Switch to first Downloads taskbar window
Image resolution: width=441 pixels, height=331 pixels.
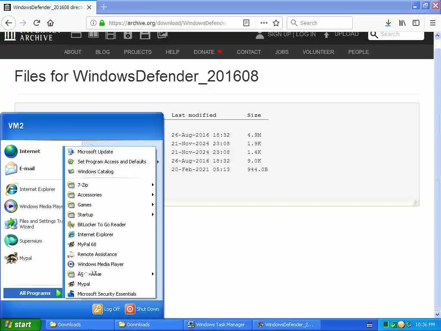pyautogui.click(x=79, y=325)
